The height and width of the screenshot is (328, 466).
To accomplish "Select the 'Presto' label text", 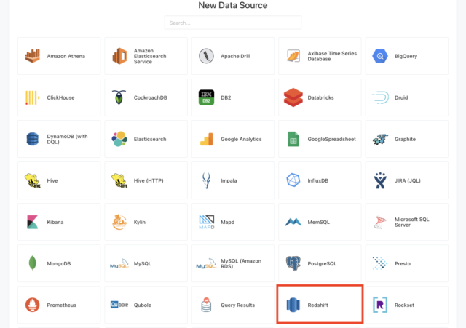I will pyautogui.click(x=403, y=263).
